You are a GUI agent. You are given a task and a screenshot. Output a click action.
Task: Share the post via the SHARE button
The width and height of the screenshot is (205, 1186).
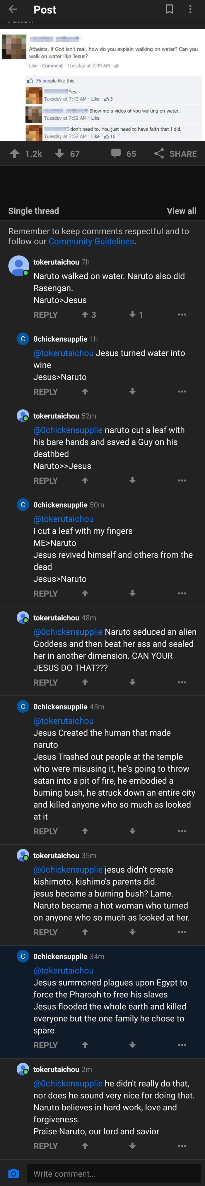click(176, 154)
